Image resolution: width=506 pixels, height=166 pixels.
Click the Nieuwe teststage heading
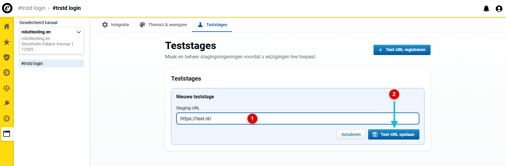click(195, 97)
